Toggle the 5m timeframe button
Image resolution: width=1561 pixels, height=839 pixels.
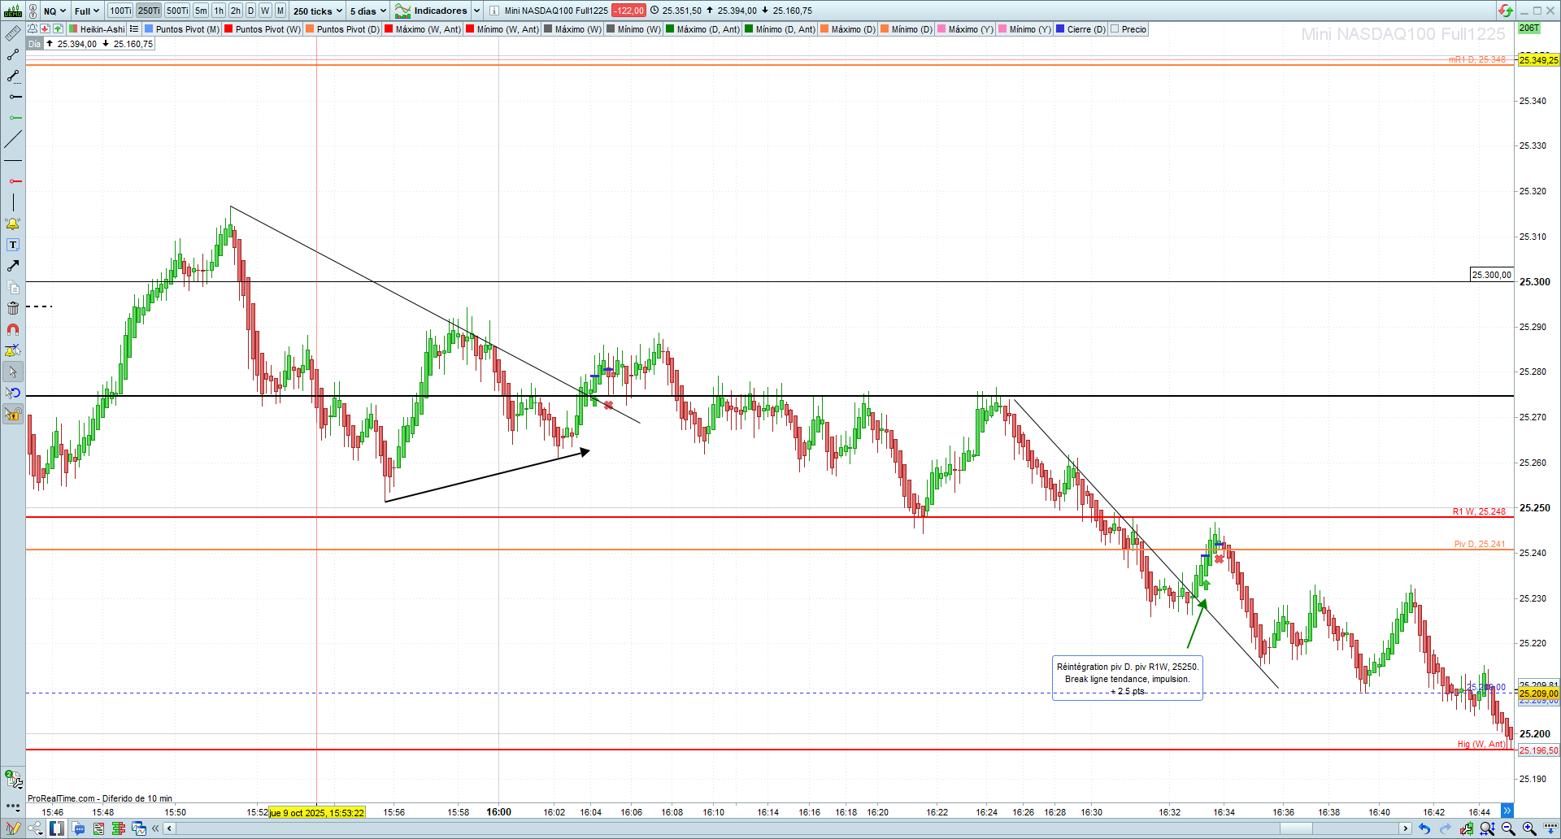point(201,11)
